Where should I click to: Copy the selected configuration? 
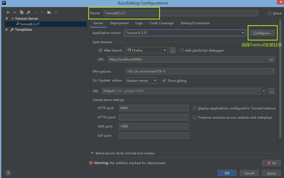22,12
